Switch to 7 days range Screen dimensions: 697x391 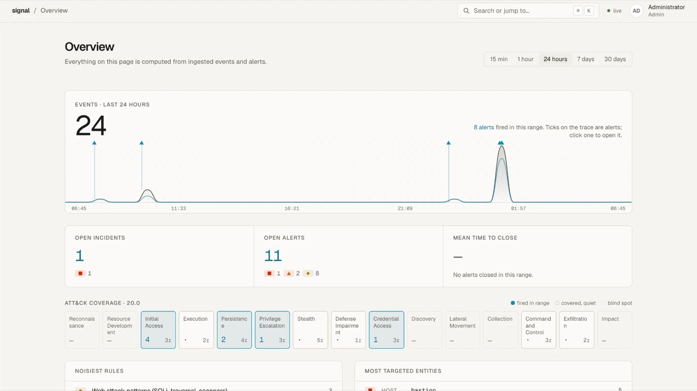(585, 59)
